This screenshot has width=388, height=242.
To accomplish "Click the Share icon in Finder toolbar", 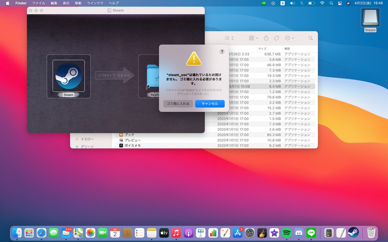I will tap(266, 38).
